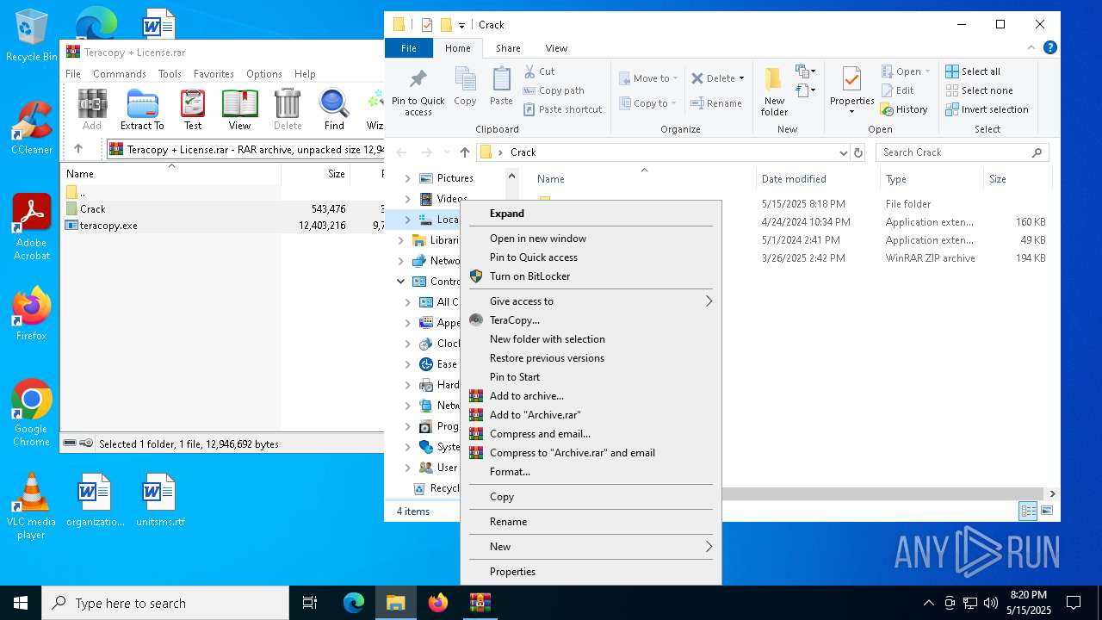Open WinRAR Options menu
The width and height of the screenshot is (1102, 620).
(264, 74)
